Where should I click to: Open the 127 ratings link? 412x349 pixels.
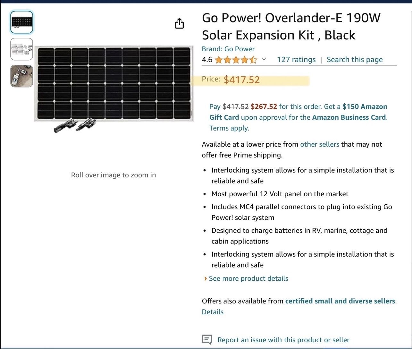coord(296,59)
